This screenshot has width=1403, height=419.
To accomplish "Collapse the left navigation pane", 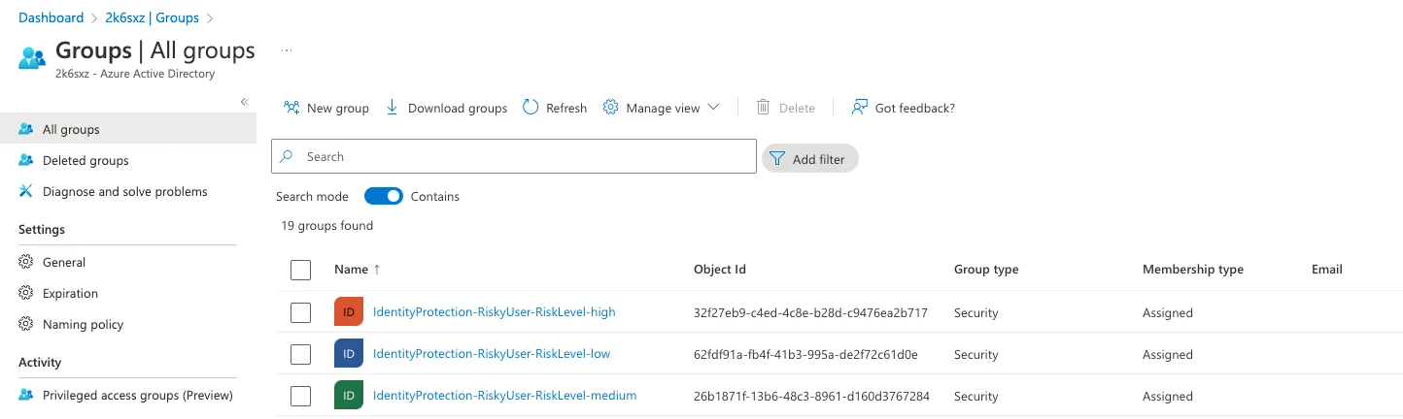I will pos(244,102).
